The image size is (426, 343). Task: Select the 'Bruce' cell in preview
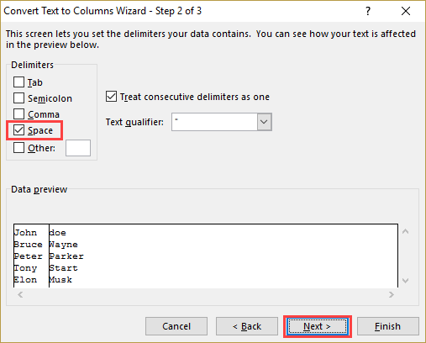click(x=29, y=245)
